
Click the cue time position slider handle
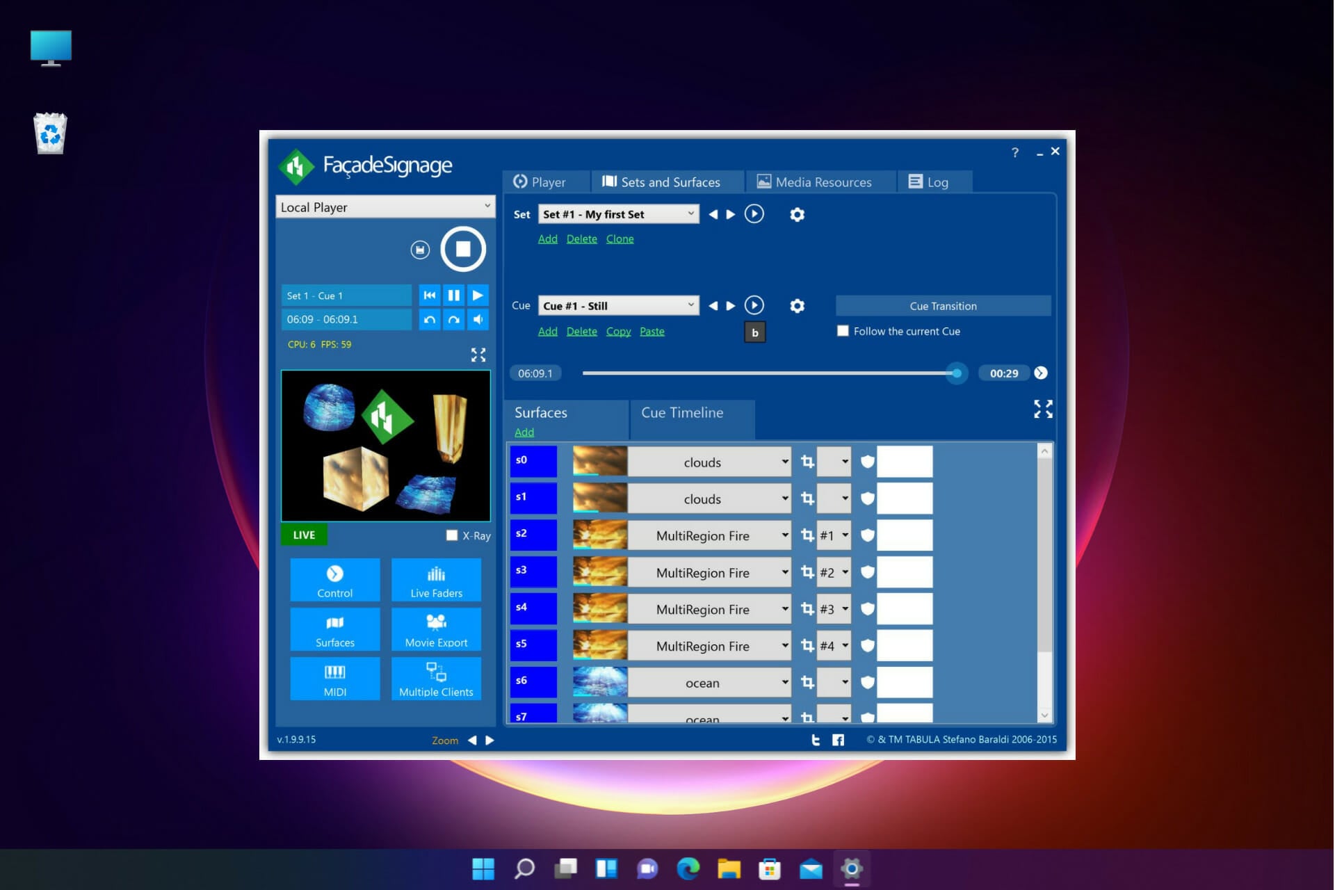957,373
